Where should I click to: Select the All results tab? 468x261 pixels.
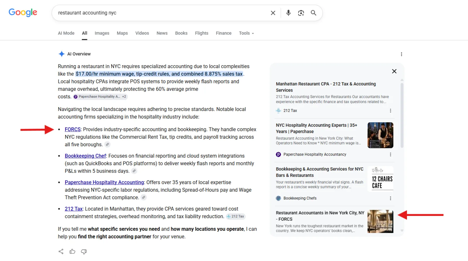tap(85, 33)
